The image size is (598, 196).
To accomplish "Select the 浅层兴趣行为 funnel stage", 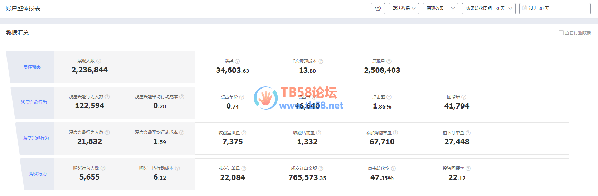I will point(34,102).
